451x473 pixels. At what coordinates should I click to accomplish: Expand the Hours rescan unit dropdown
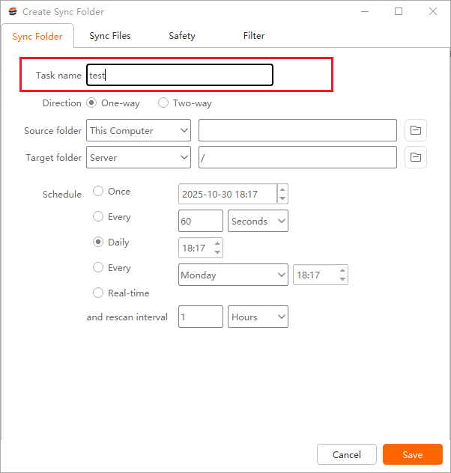click(258, 317)
